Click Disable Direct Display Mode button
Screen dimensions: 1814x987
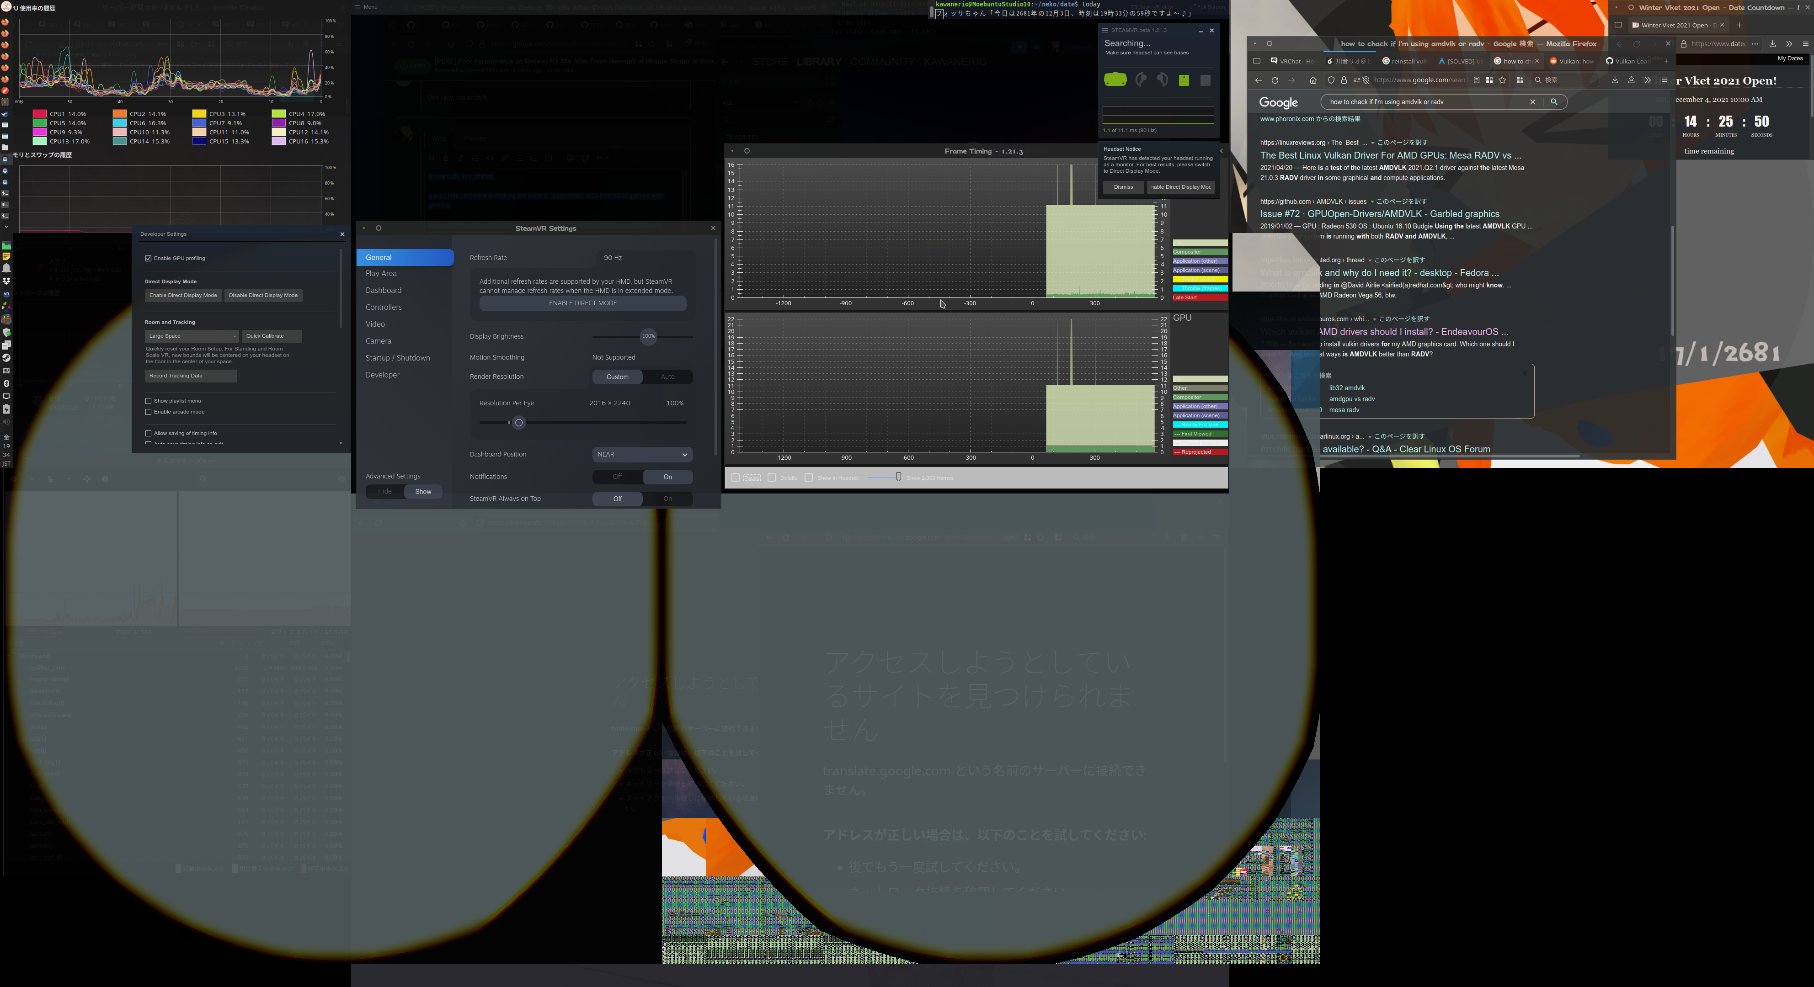click(263, 296)
